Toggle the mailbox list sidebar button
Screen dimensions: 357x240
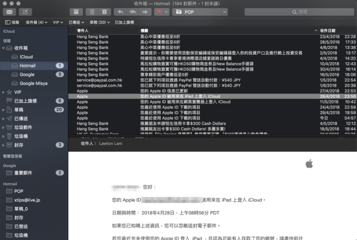[x=12, y=22]
